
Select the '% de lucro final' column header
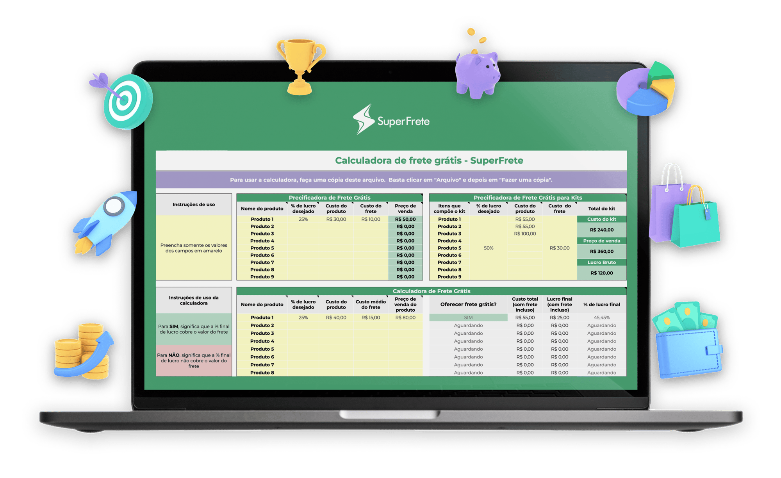point(601,305)
